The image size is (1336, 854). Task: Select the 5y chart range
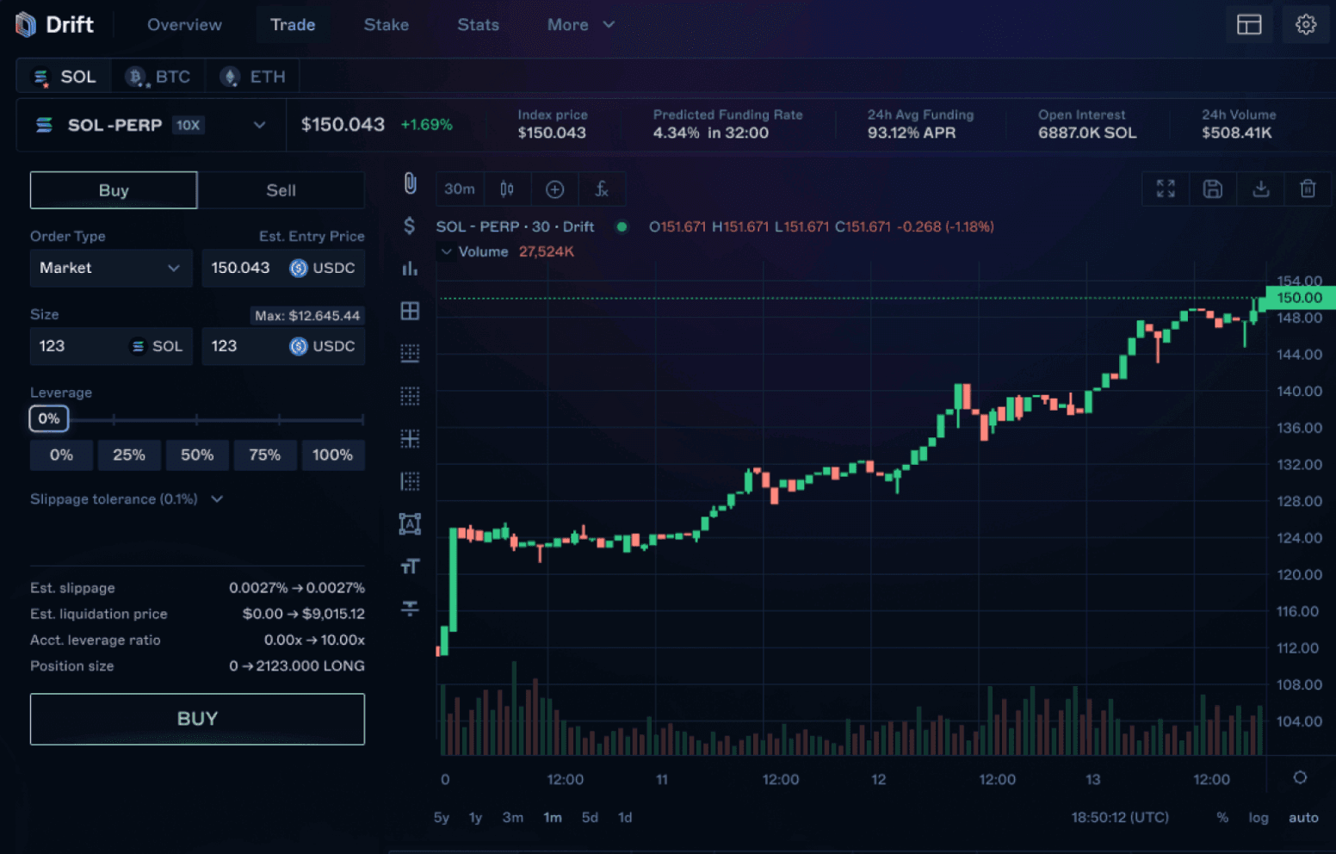(x=442, y=817)
